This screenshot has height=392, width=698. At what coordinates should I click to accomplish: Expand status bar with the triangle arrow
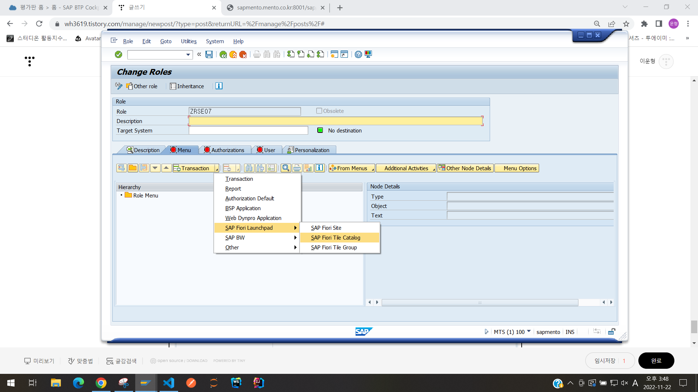pyautogui.click(x=486, y=332)
